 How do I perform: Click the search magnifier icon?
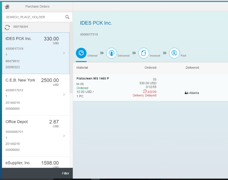pyautogui.click(x=67, y=17)
